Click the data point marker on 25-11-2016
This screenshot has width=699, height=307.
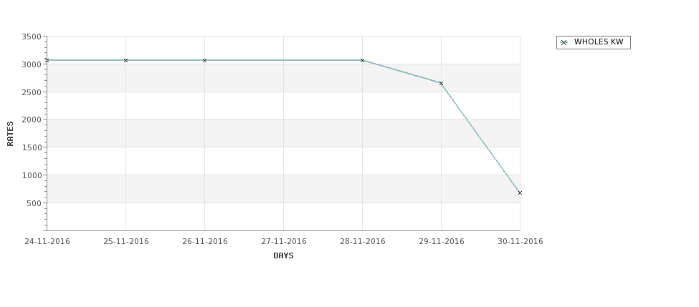point(125,60)
